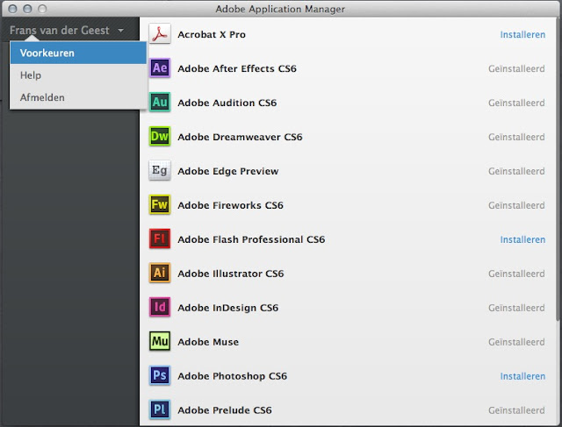
Task: Select the Adobe Illustrator CS6 name
Action: point(230,274)
